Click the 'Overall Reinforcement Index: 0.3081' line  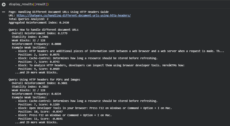[x=40, y=83]
